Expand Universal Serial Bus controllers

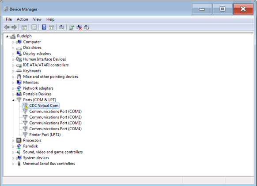tap(13, 164)
